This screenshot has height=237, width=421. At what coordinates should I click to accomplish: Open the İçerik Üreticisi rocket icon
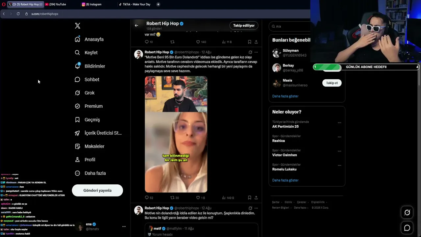[x=77, y=133]
